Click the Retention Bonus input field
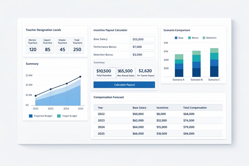The width and height of the screenshot is (249, 166). point(142,55)
